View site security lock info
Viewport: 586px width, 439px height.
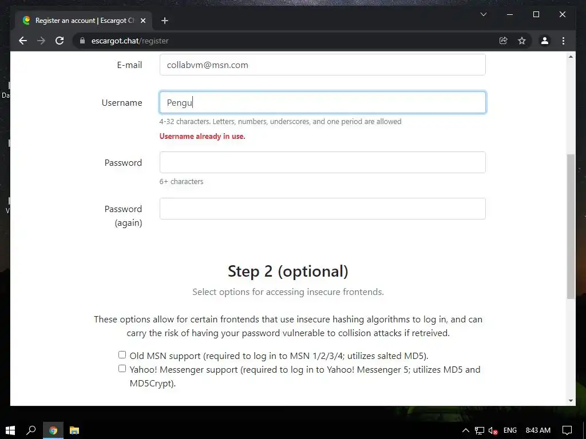coord(82,41)
